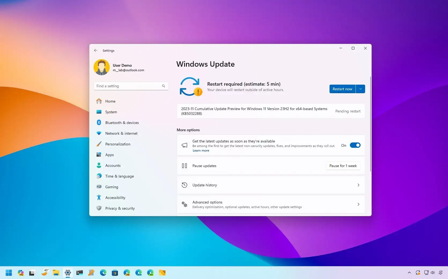
Task: Open notifications do-not-disturb bell
Action: point(440,273)
